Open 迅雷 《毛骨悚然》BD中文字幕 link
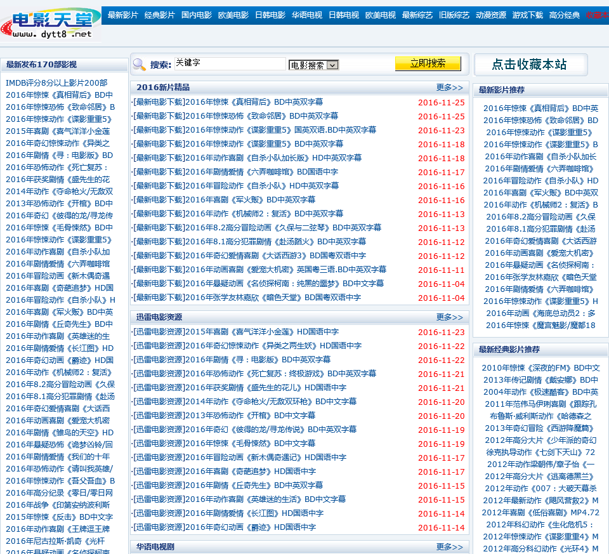The image size is (609, 554). coord(250,444)
